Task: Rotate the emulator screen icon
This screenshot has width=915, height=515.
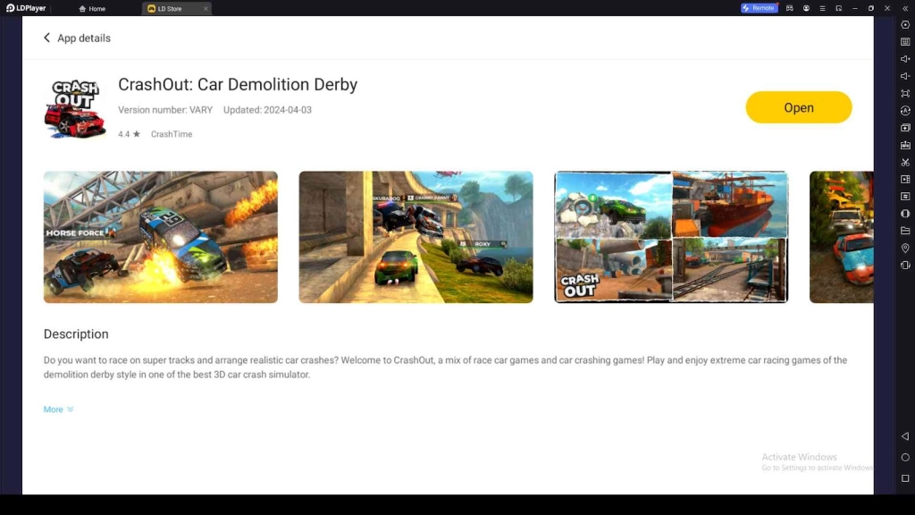Action: [x=905, y=265]
